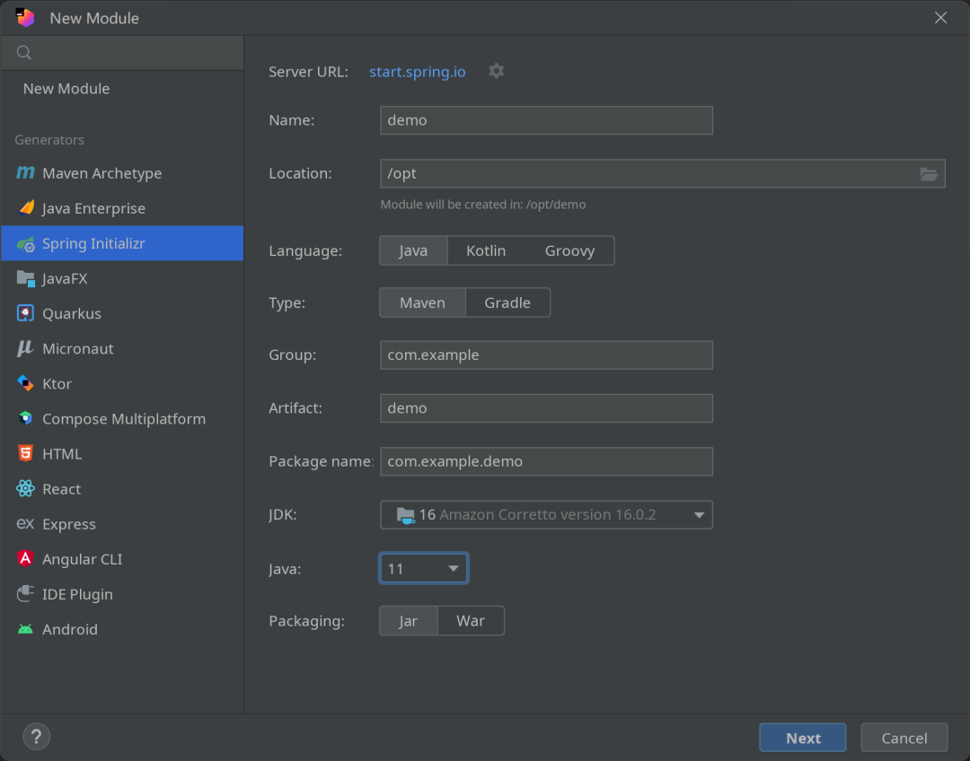This screenshot has width=970, height=761.
Task: Click the Group input field
Action: [x=546, y=355]
